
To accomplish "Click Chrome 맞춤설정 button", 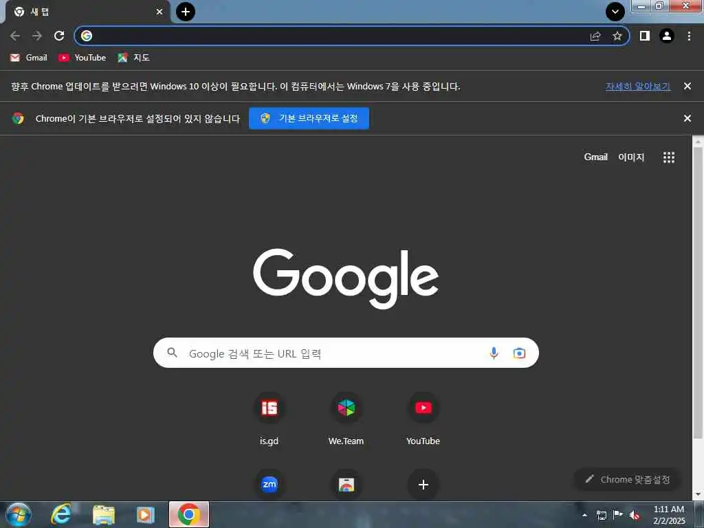I will tap(627, 479).
